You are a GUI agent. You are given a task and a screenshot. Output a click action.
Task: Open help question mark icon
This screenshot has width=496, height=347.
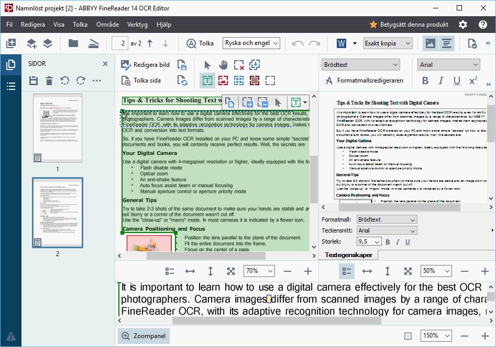pos(483,25)
